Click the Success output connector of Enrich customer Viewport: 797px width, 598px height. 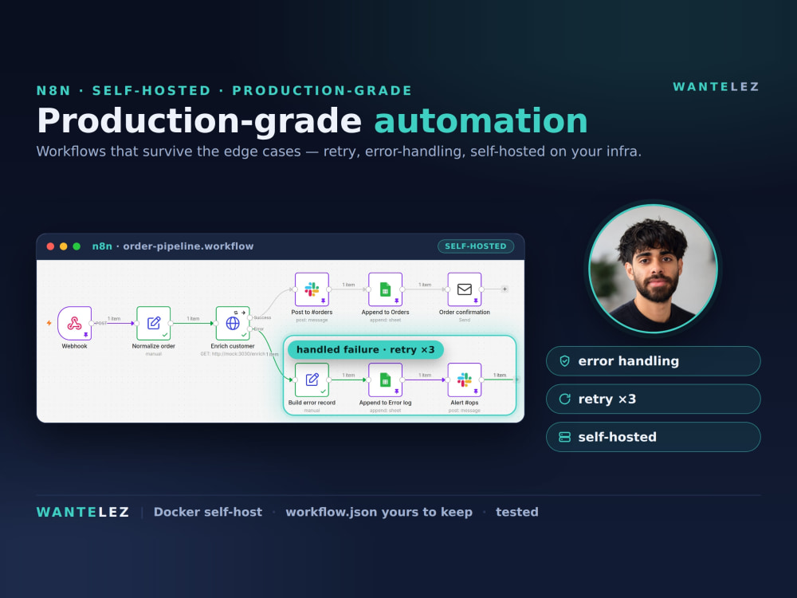pos(250,318)
